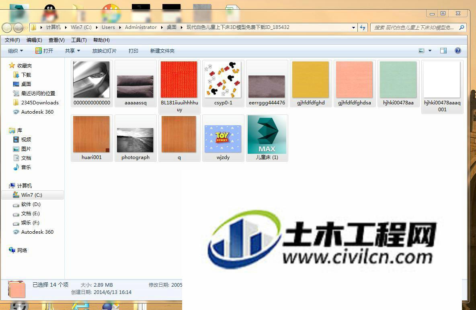Toggle the preview pane button
The height and width of the screenshot is (310, 476).
[x=443, y=51]
